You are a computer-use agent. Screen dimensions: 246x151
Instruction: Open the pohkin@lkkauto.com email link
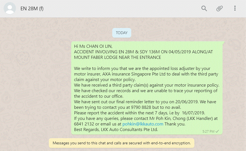point(143,124)
